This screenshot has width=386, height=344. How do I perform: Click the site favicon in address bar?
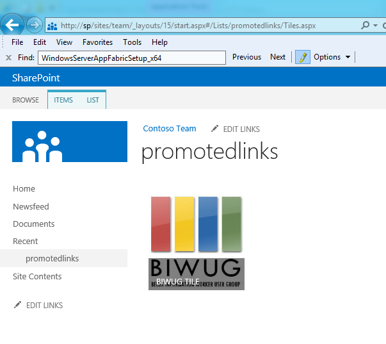52,26
